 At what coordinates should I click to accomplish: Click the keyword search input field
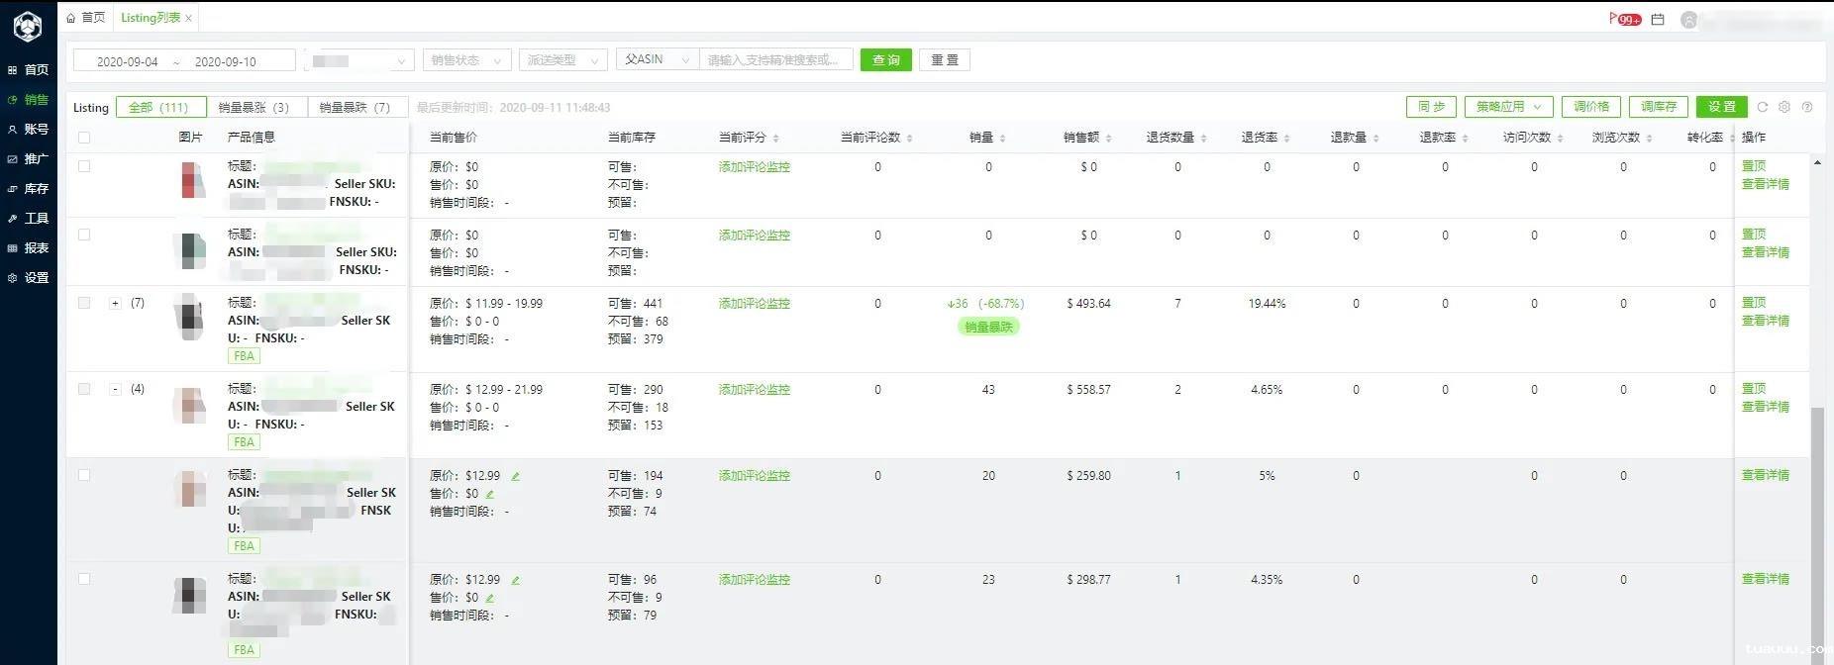[777, 60]
